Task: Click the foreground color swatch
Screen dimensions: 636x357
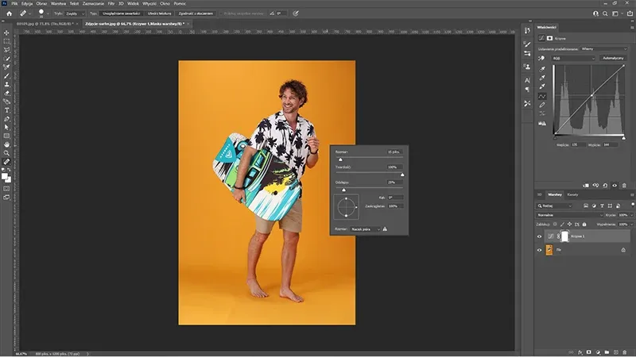Action: click(5, 176)
